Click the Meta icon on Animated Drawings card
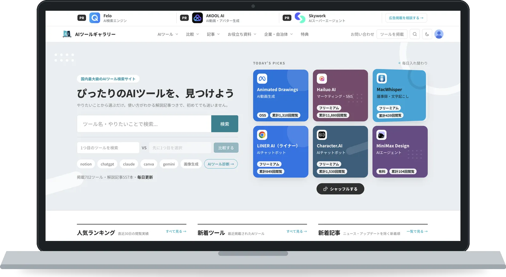 [x=262, y=79]
